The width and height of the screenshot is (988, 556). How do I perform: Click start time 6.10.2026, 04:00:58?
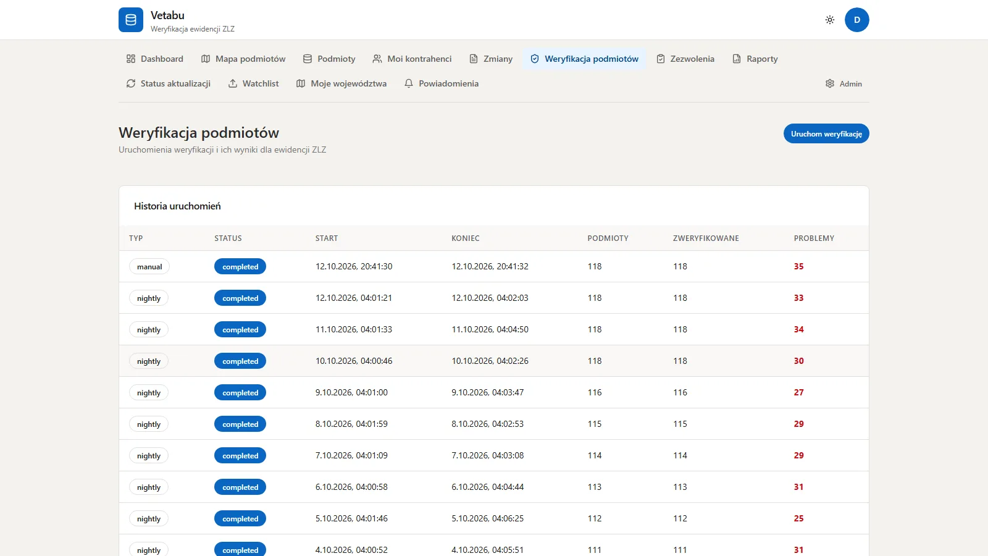[351, 487]
